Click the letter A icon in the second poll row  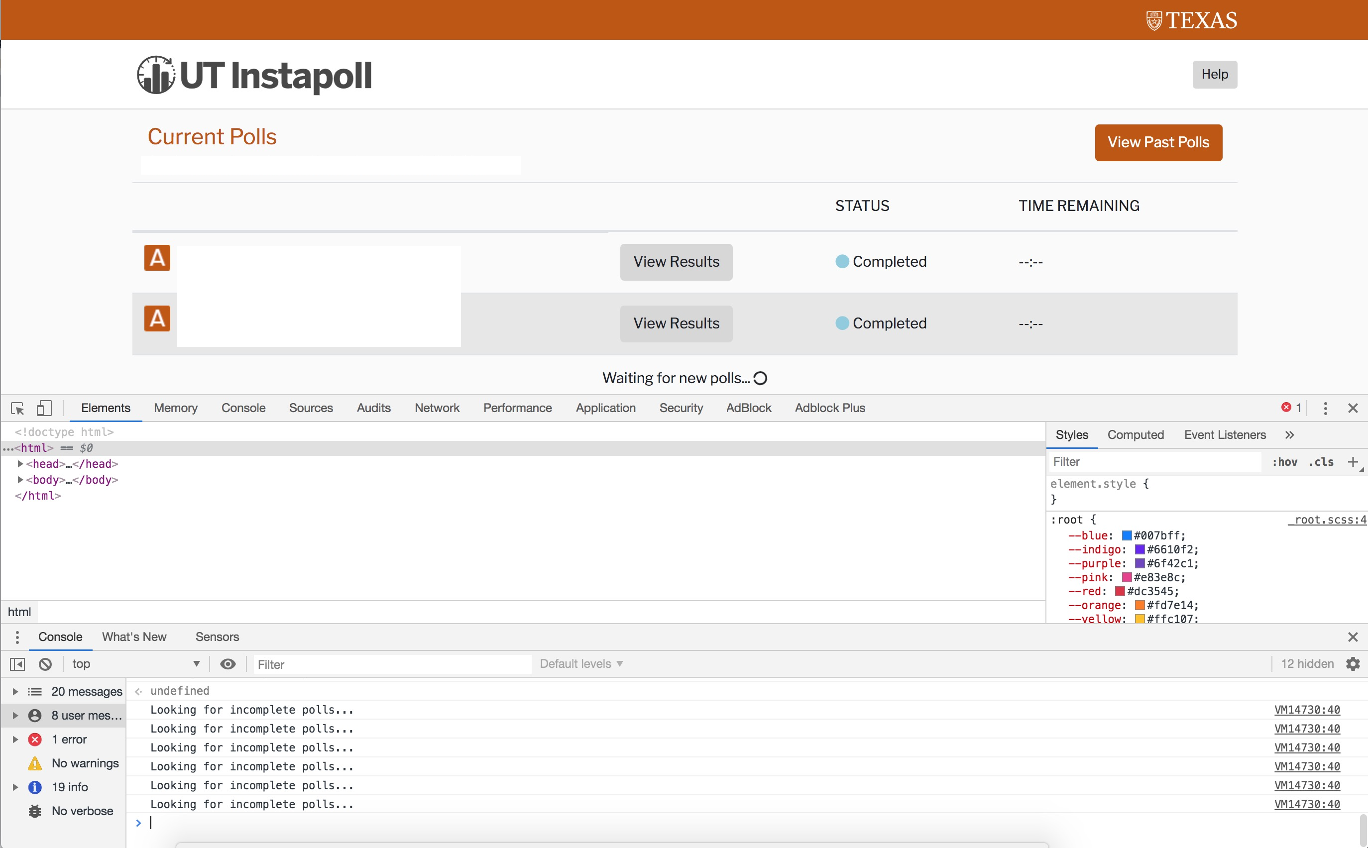(157, 318)
